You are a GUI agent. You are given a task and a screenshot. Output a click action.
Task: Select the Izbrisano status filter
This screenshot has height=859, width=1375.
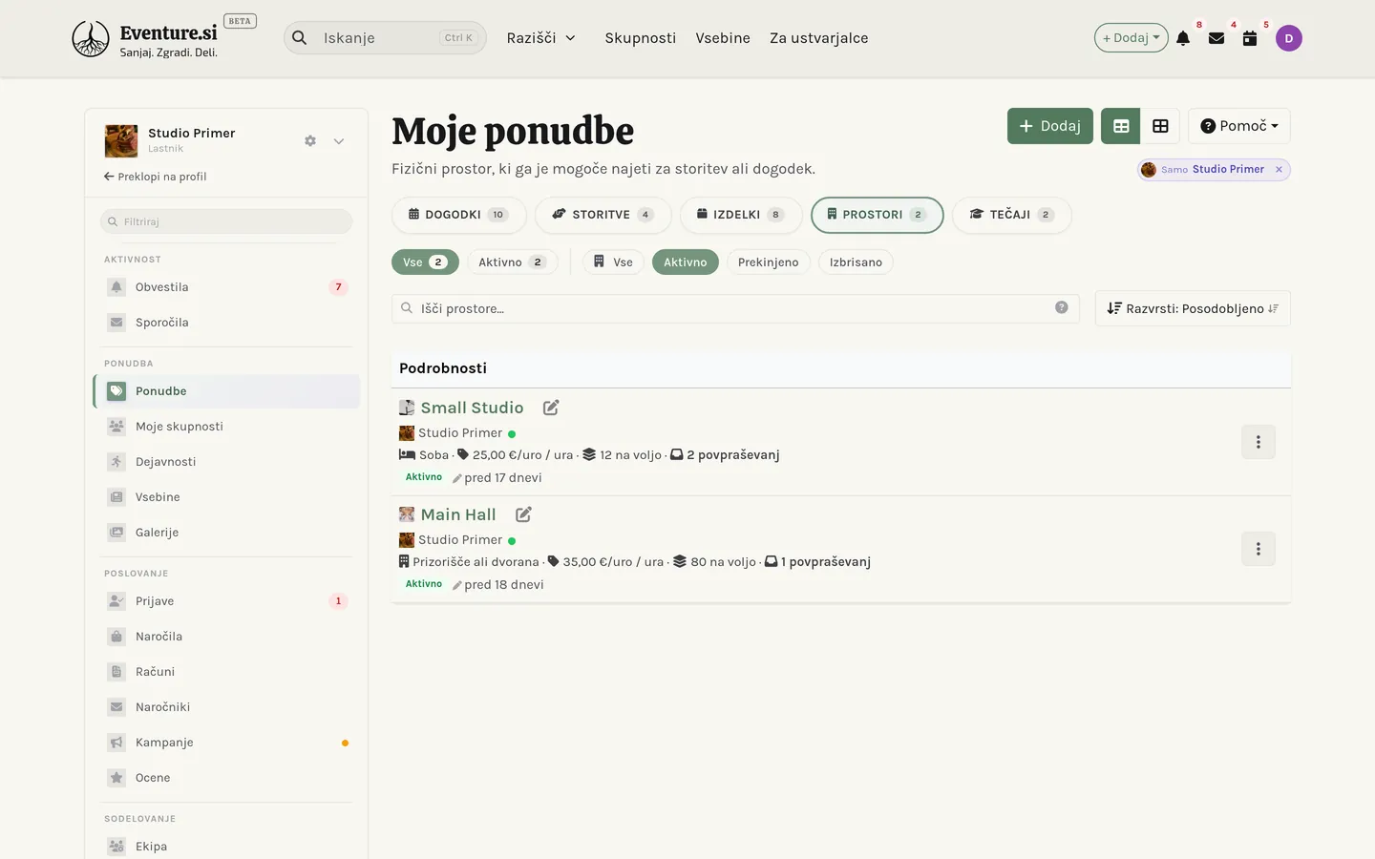(x=856, y=262)
